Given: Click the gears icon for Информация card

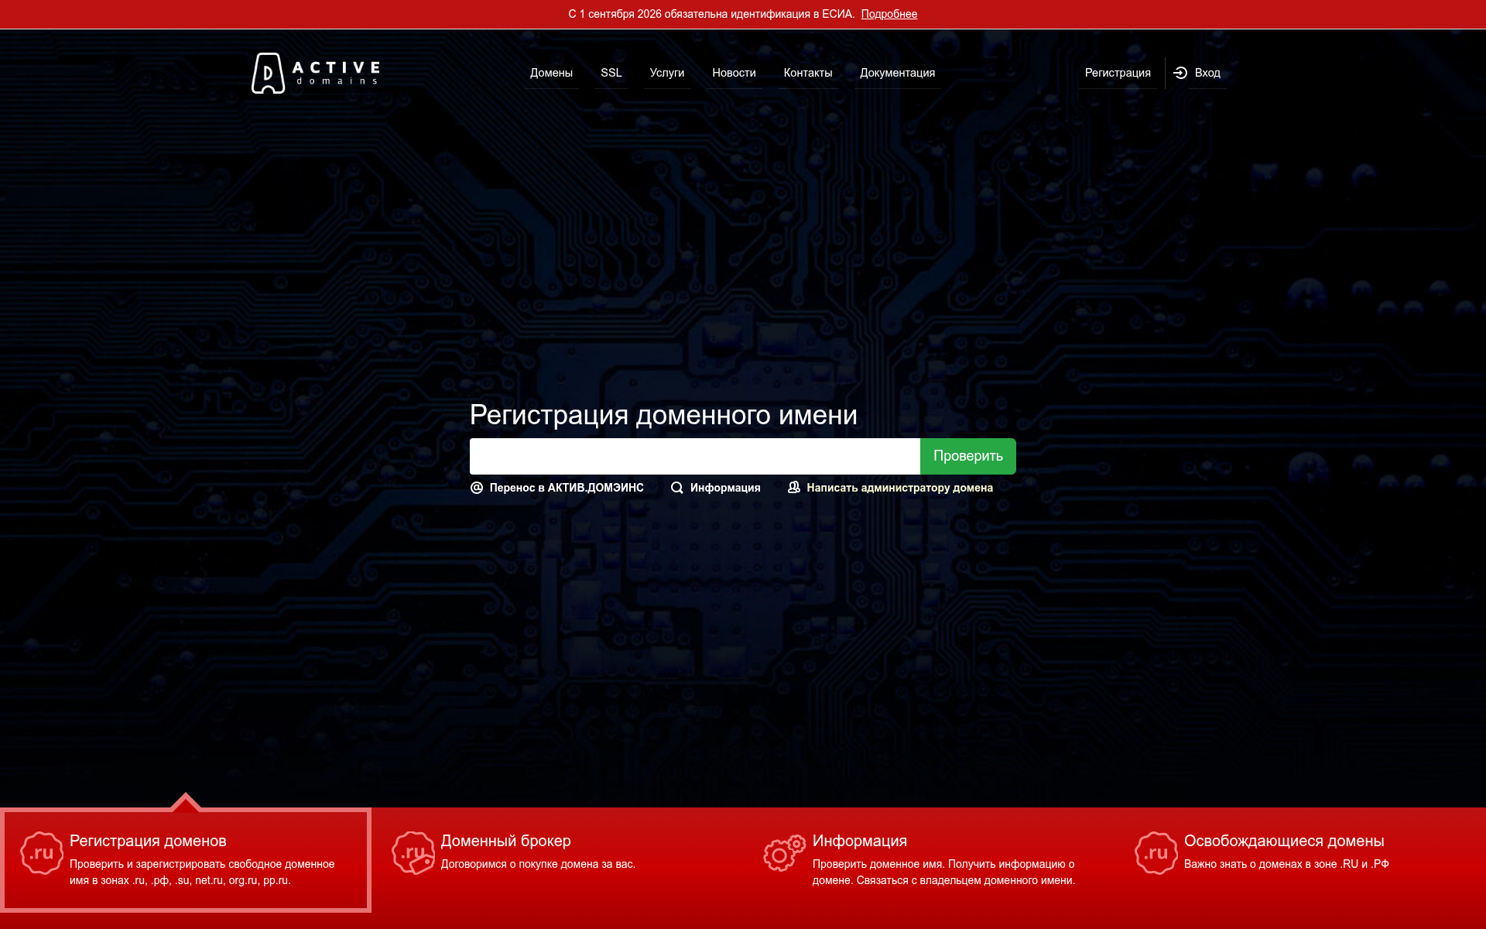Looking at the screenshot, I should [785, 853].
